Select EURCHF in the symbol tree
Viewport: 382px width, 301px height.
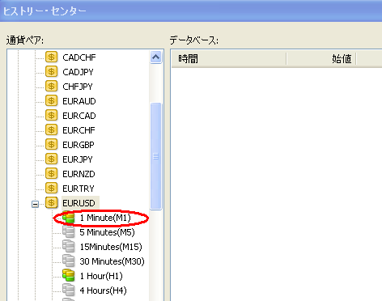point(79,130)
